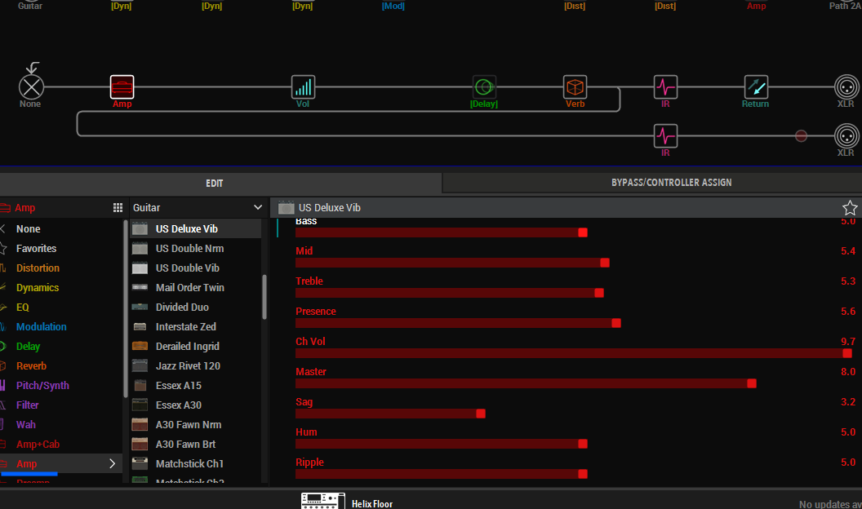Click the Vol block icon
Image resolution: width=862 pixels, height=509 pixels.
click(x=303, y=86)
